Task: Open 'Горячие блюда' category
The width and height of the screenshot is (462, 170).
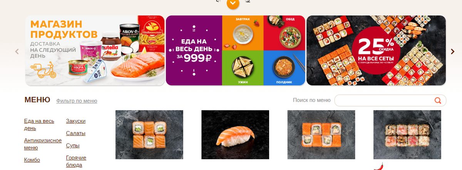Action: [x=76, y=161]
